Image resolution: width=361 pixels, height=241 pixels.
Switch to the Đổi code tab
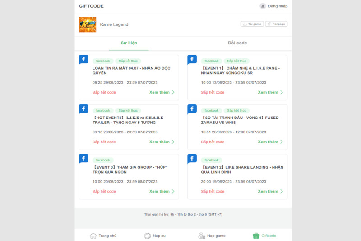click(237, 43)
